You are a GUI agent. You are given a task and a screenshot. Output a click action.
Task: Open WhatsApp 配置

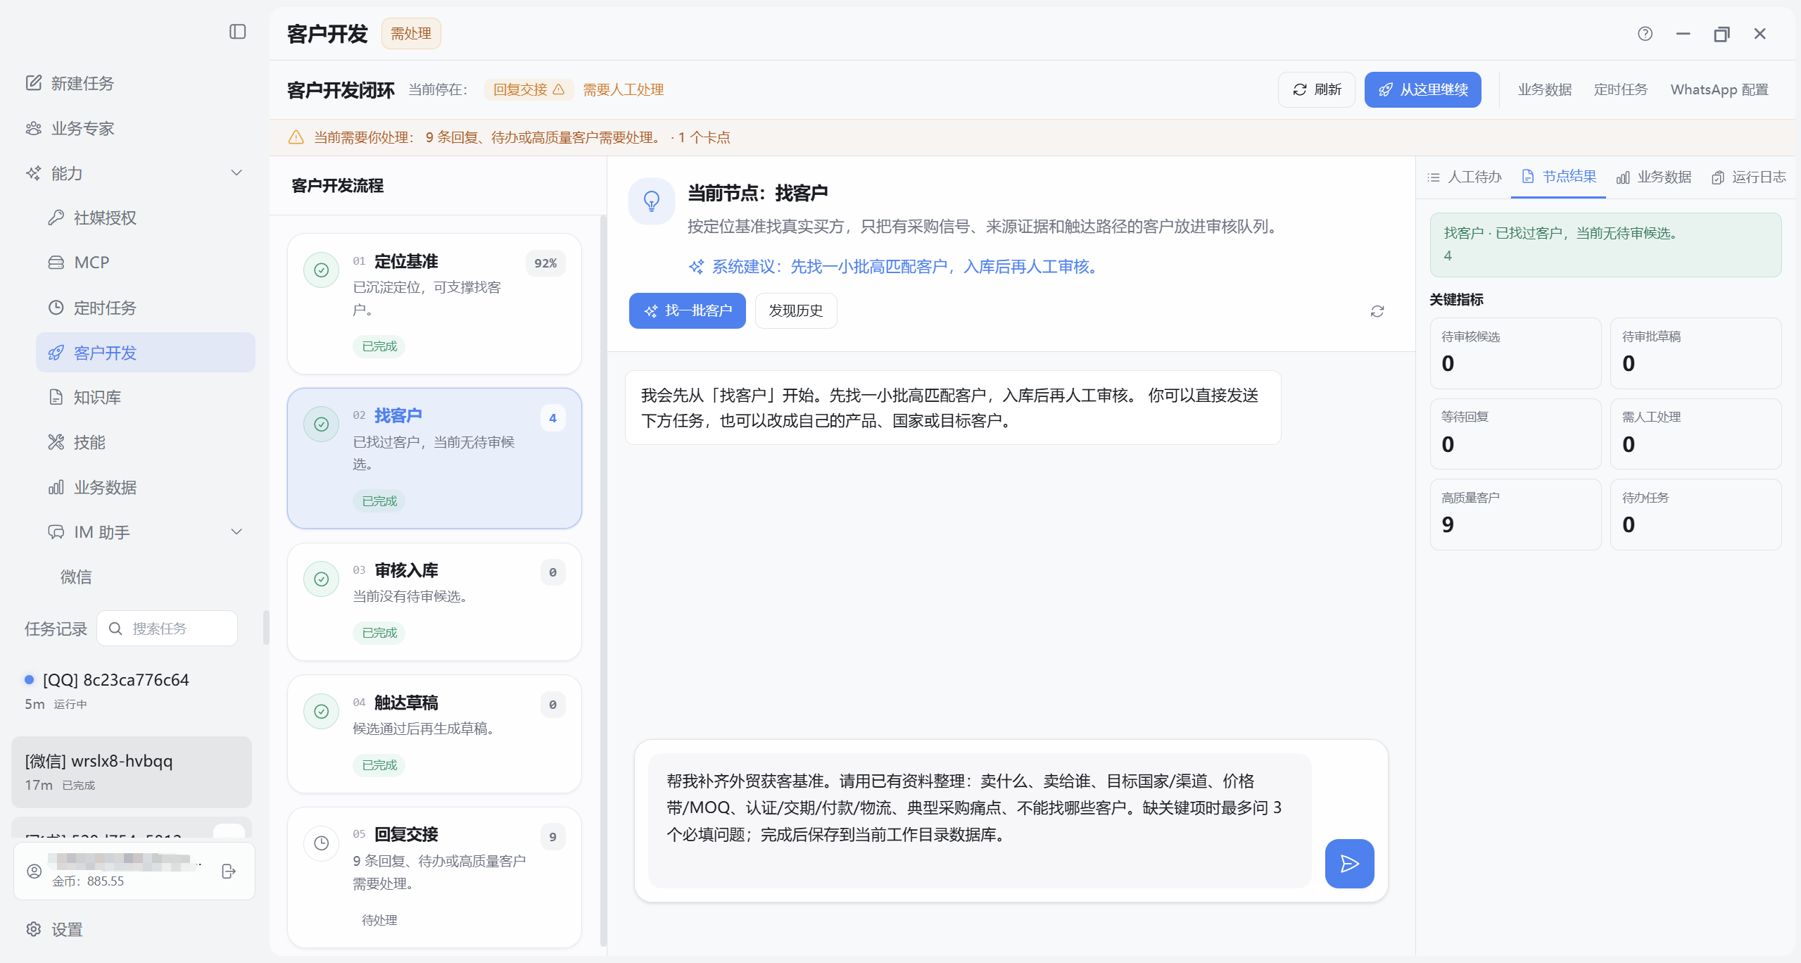tap(1719, 89)
